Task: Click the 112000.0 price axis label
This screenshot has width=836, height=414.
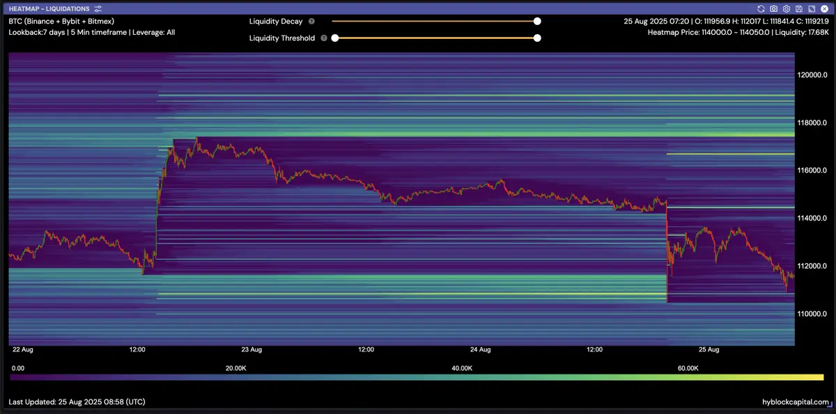Action: tap(812, 266)
